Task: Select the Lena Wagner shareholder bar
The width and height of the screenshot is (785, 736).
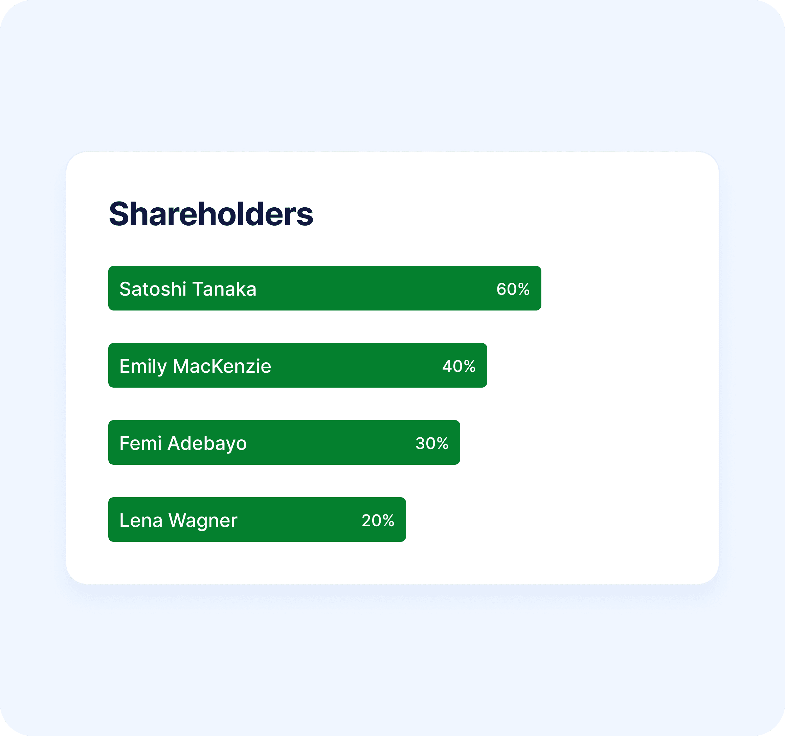Action: 257,520
